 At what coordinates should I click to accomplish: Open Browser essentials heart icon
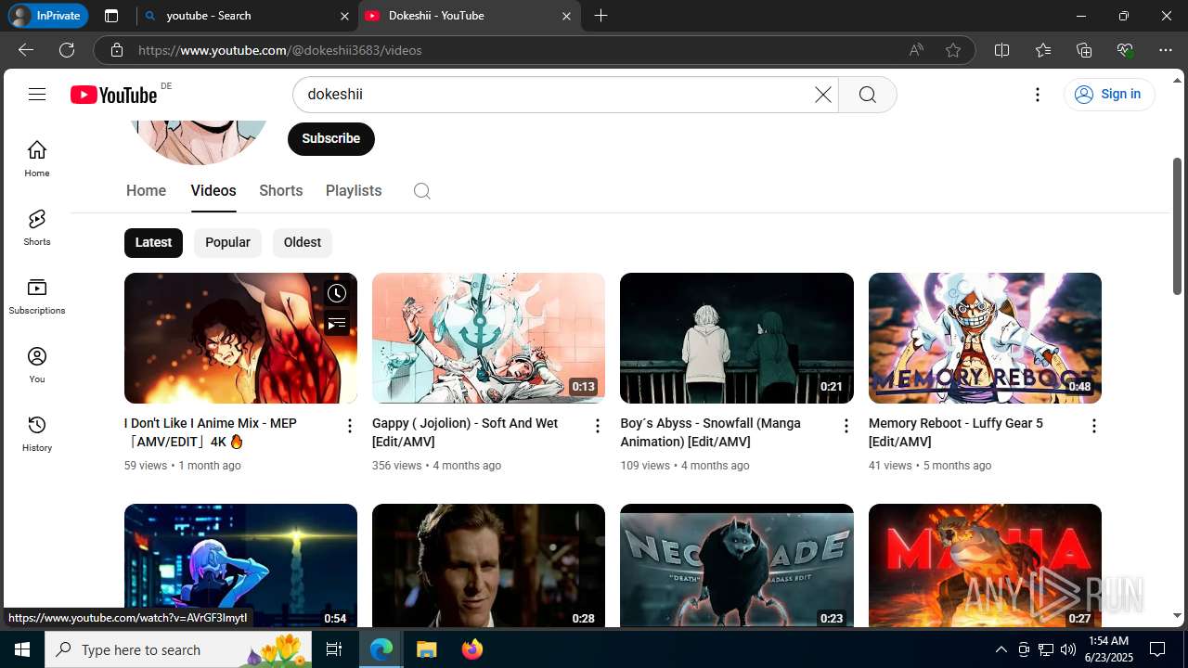click(1125, 50)
